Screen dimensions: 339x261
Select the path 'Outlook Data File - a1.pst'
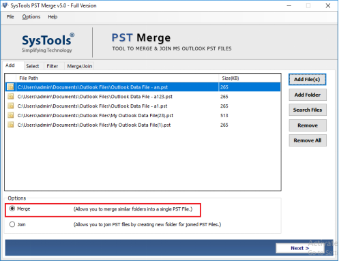92,106
